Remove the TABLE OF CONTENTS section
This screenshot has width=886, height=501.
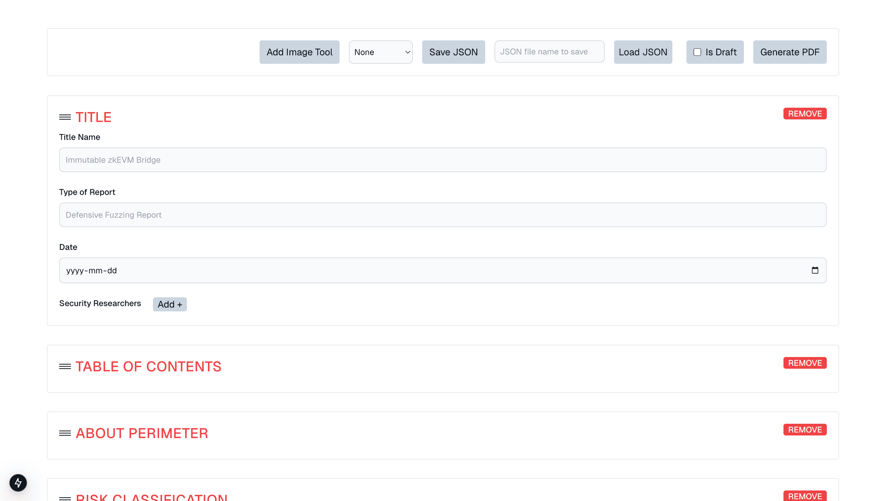(805, 363)
